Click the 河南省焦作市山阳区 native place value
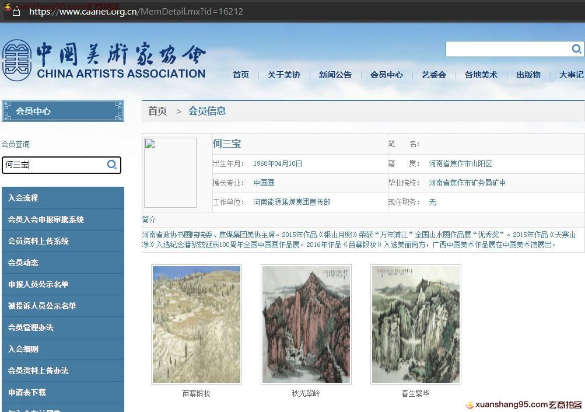 [460, 163]
